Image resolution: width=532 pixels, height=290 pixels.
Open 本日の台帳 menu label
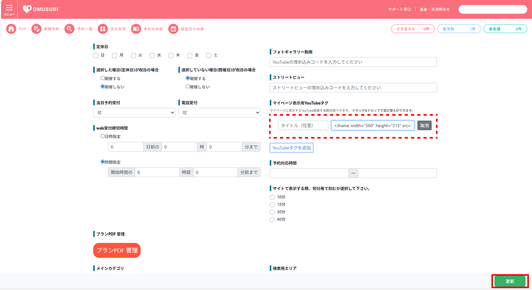pyautogui.click(x=153, y=29)
